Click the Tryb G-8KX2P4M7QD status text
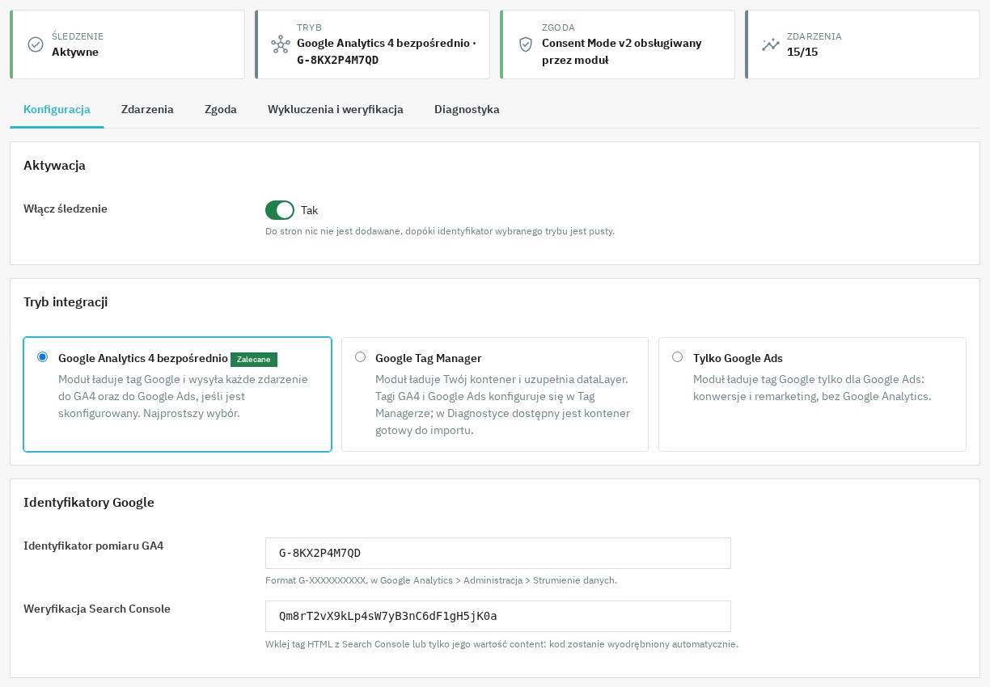The height and width of the screenshot is (687, 990). [387, 52]
